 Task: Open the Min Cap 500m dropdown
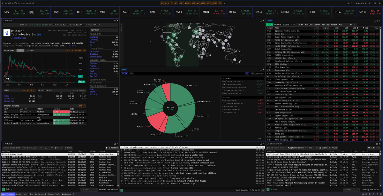pos(312,25)
